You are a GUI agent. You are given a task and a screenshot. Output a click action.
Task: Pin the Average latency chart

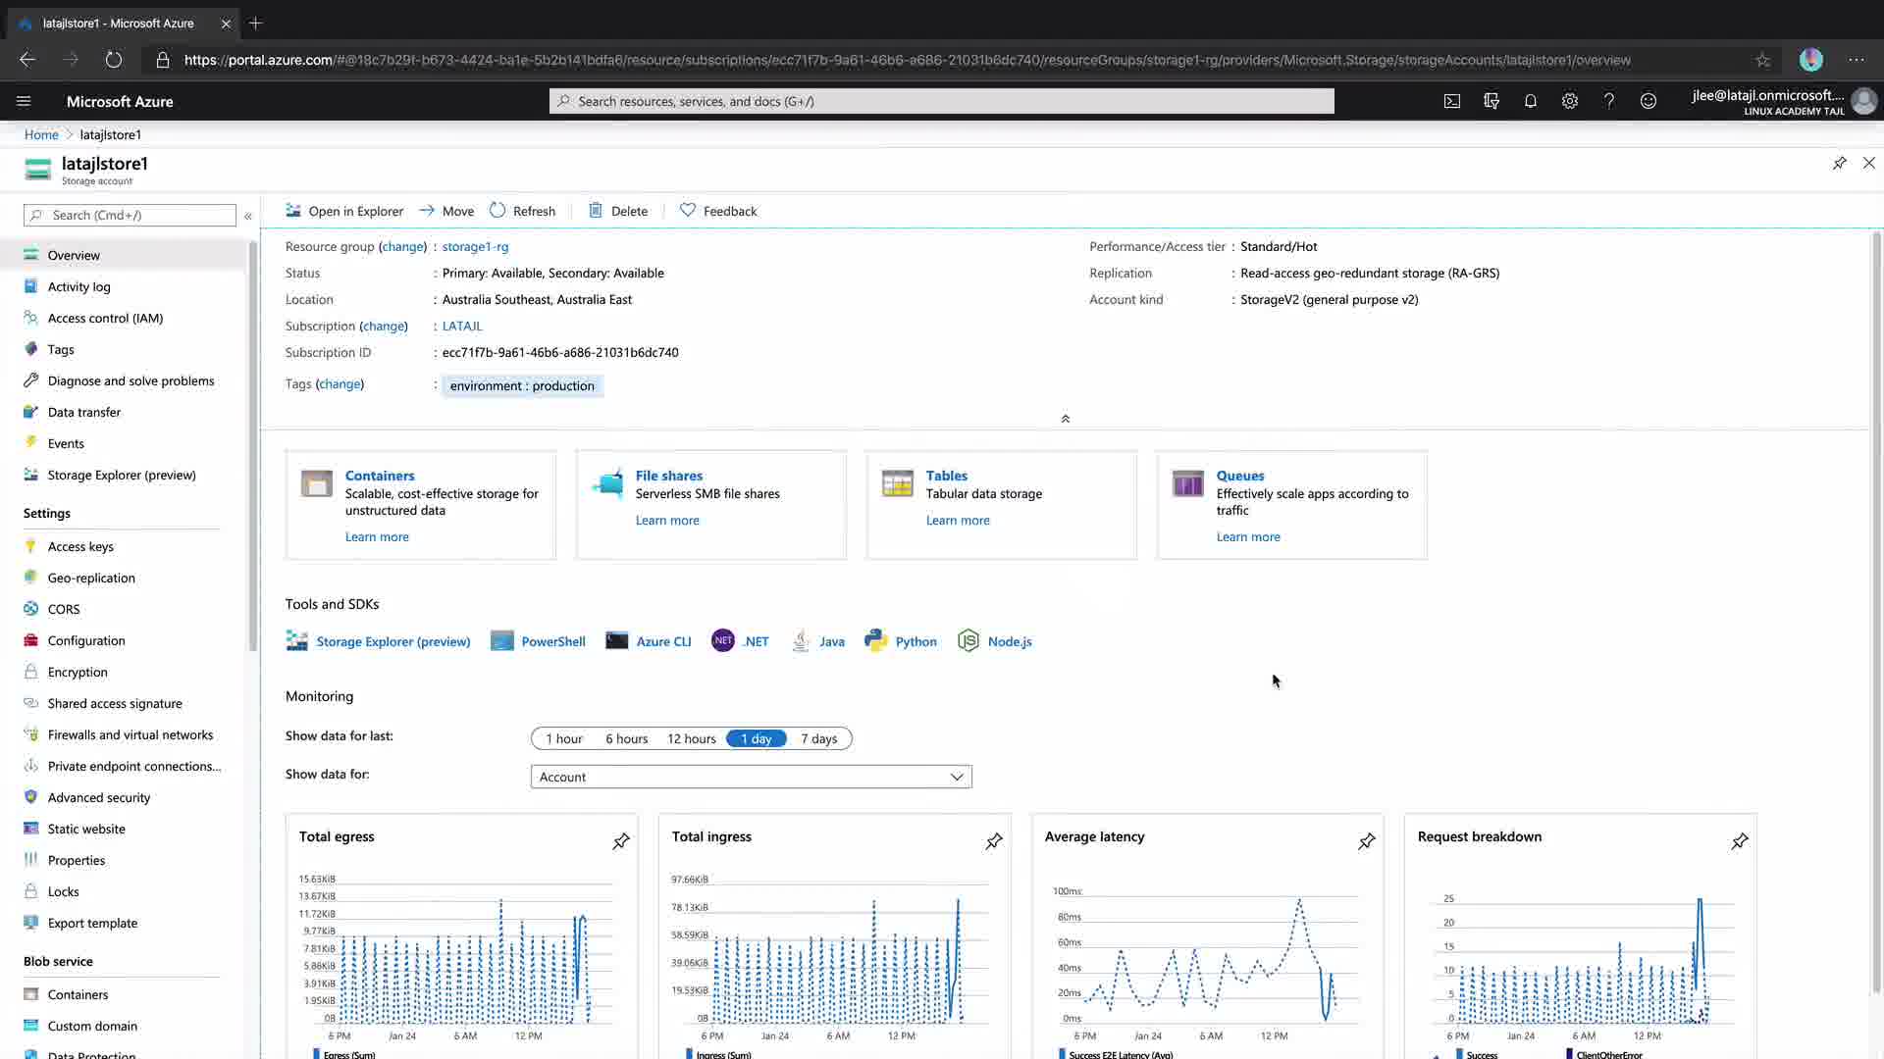(x=1366, y=841)
